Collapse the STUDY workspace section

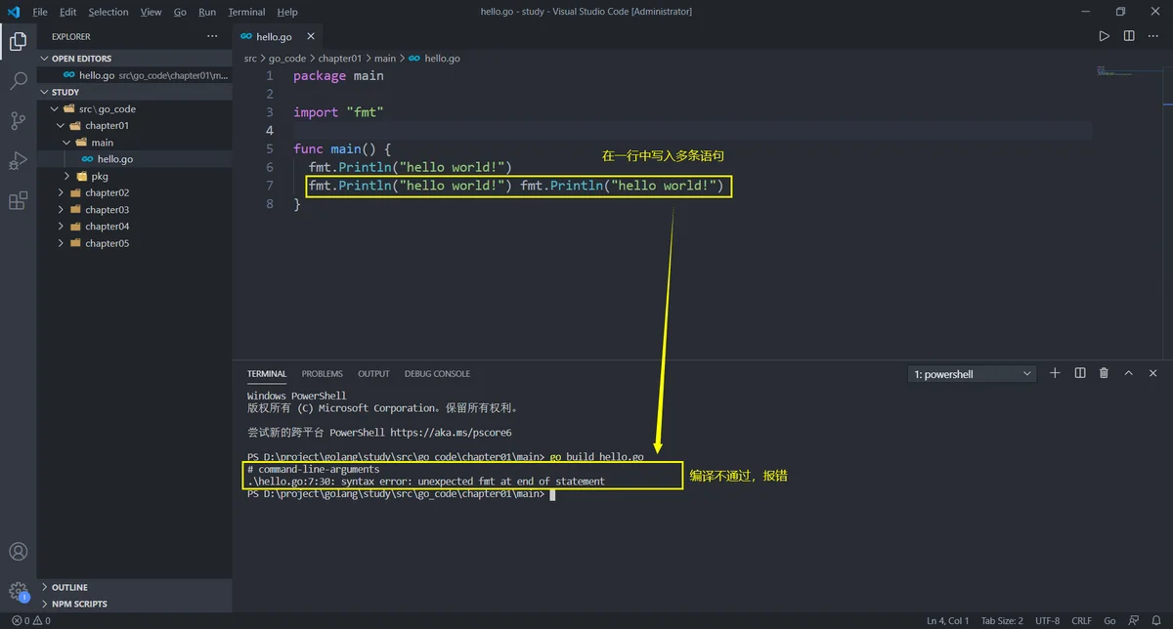click(x=135, y=92)
